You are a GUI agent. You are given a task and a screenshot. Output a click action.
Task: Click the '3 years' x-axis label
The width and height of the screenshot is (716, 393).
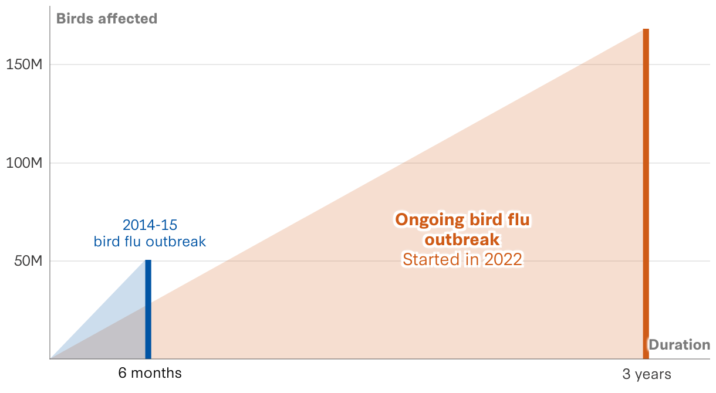point(646,374)
